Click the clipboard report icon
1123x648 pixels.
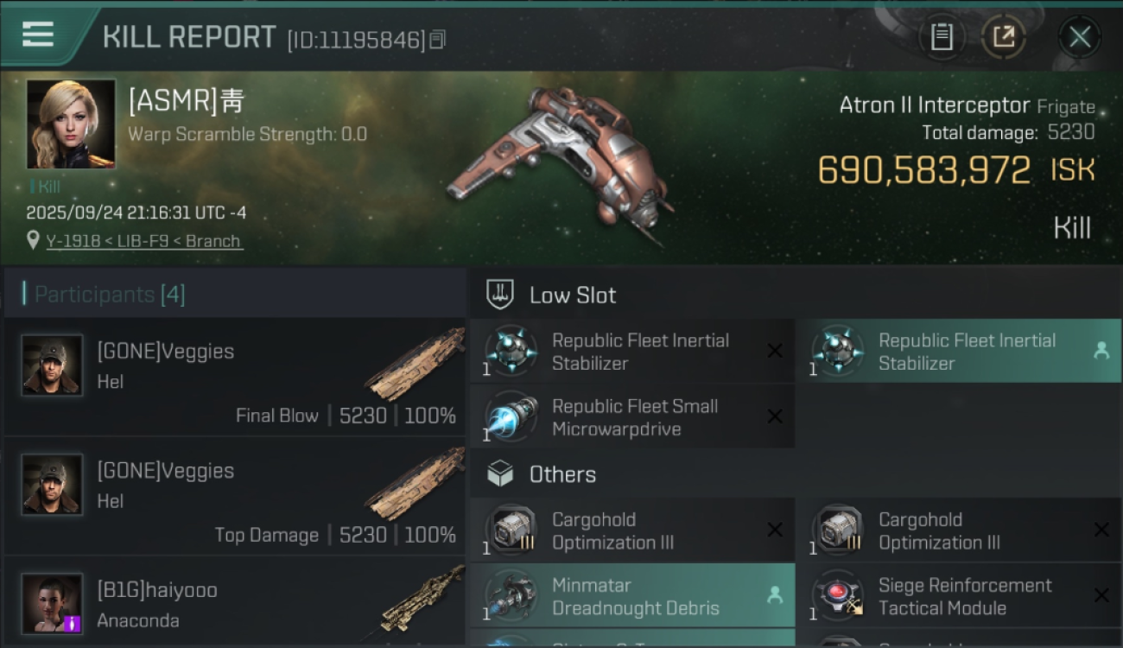pyautogui.click(x=942, y=37)
